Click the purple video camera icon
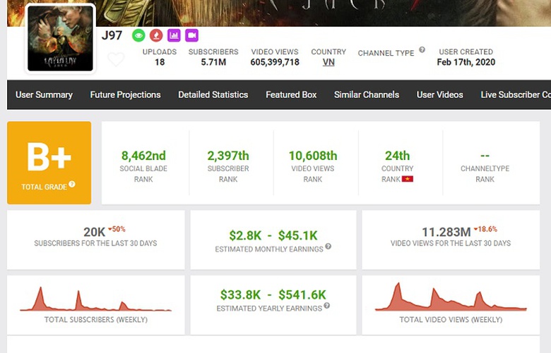The width and height of the screenshot is (551, 353). coord(191,35)
